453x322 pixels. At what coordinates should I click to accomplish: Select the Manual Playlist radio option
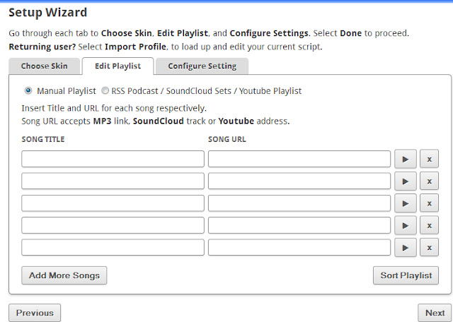click(x=28, y=91)
